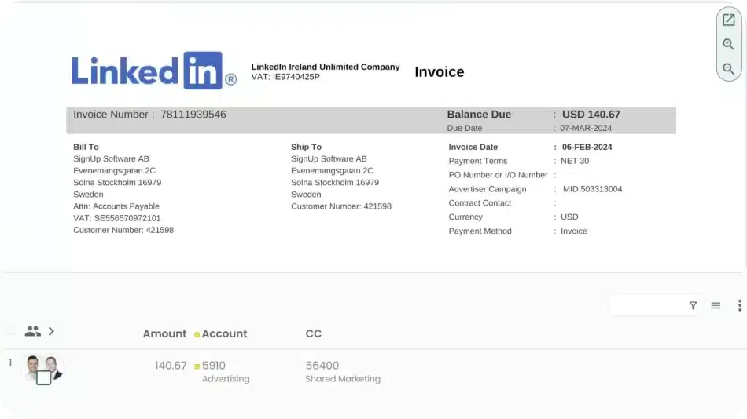Image resolution: width=747 pixels, height=419 pixels.
Task: Click the Ship To heading
Action: click(x=306, y=147)
